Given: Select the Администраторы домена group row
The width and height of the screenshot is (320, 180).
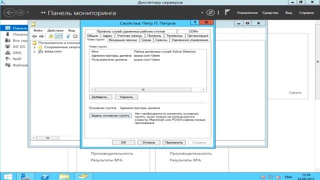Looking at the screenshot, I should (148, 55).
